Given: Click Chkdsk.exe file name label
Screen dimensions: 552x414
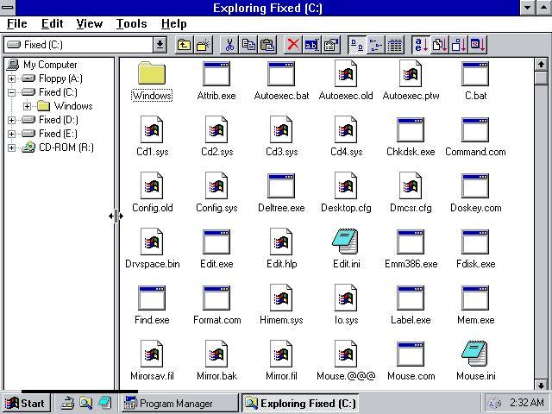Looking at the screenshot, I should coord(411,152).
